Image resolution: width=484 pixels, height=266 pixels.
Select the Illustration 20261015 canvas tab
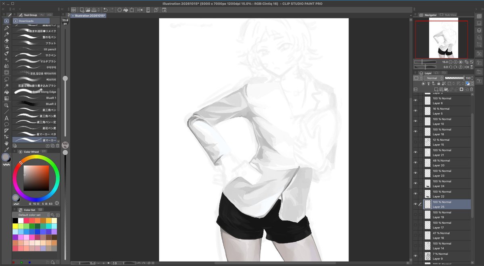(89, 16)
